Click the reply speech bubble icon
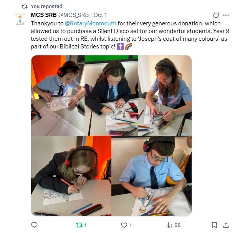Screen dimensions: 240x233 pos(34,225)
